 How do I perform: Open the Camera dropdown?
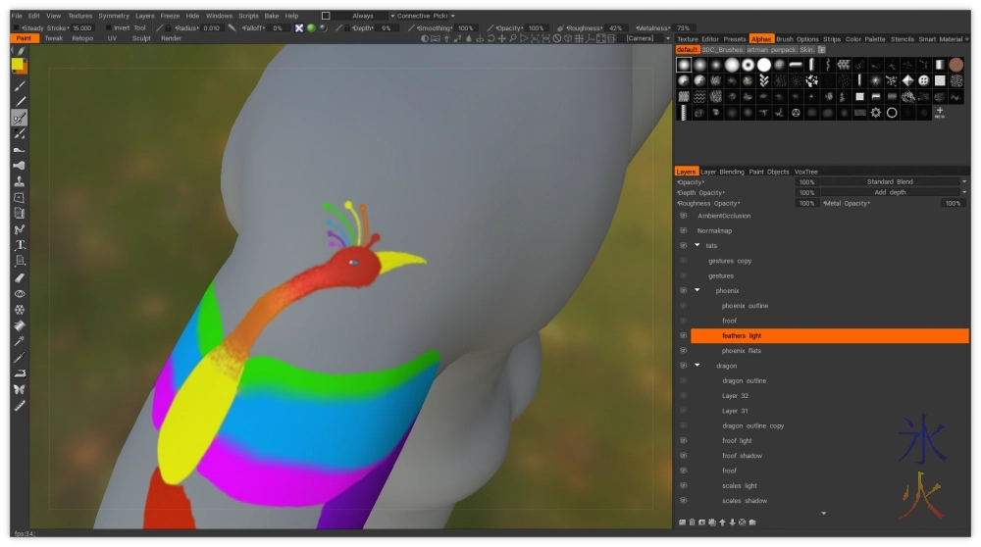(643, 38)
